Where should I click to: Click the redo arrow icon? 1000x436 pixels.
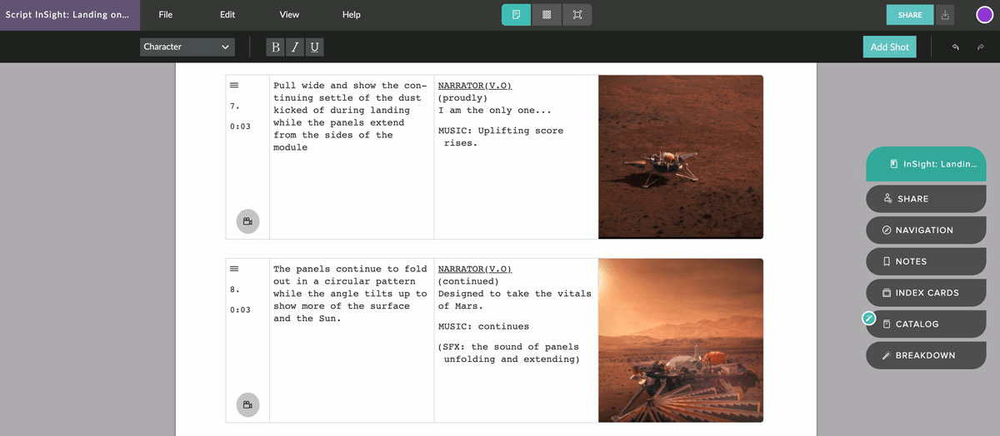point(981,47)
